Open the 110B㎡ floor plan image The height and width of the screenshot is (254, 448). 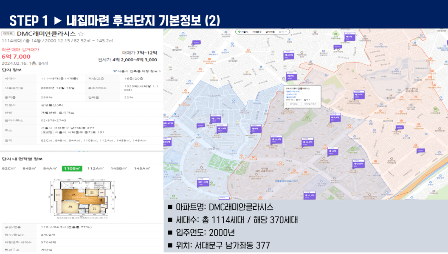tap(82, 198)
